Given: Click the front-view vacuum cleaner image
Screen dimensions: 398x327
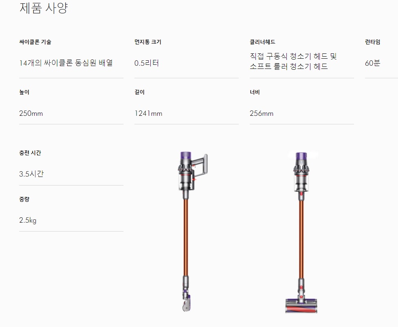Looking at the screenshot, I should coord(301,232).
